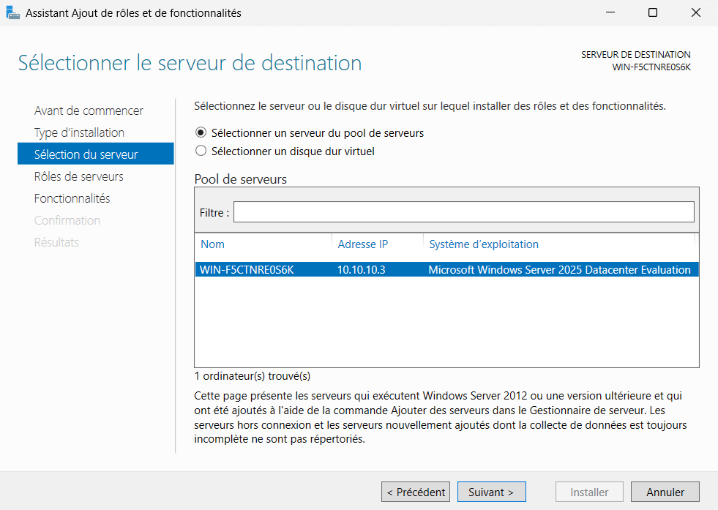This screenshot has width=718, height=510.
Task: Close the Assistant Ajout de rôles window
Action: (695, 12)
